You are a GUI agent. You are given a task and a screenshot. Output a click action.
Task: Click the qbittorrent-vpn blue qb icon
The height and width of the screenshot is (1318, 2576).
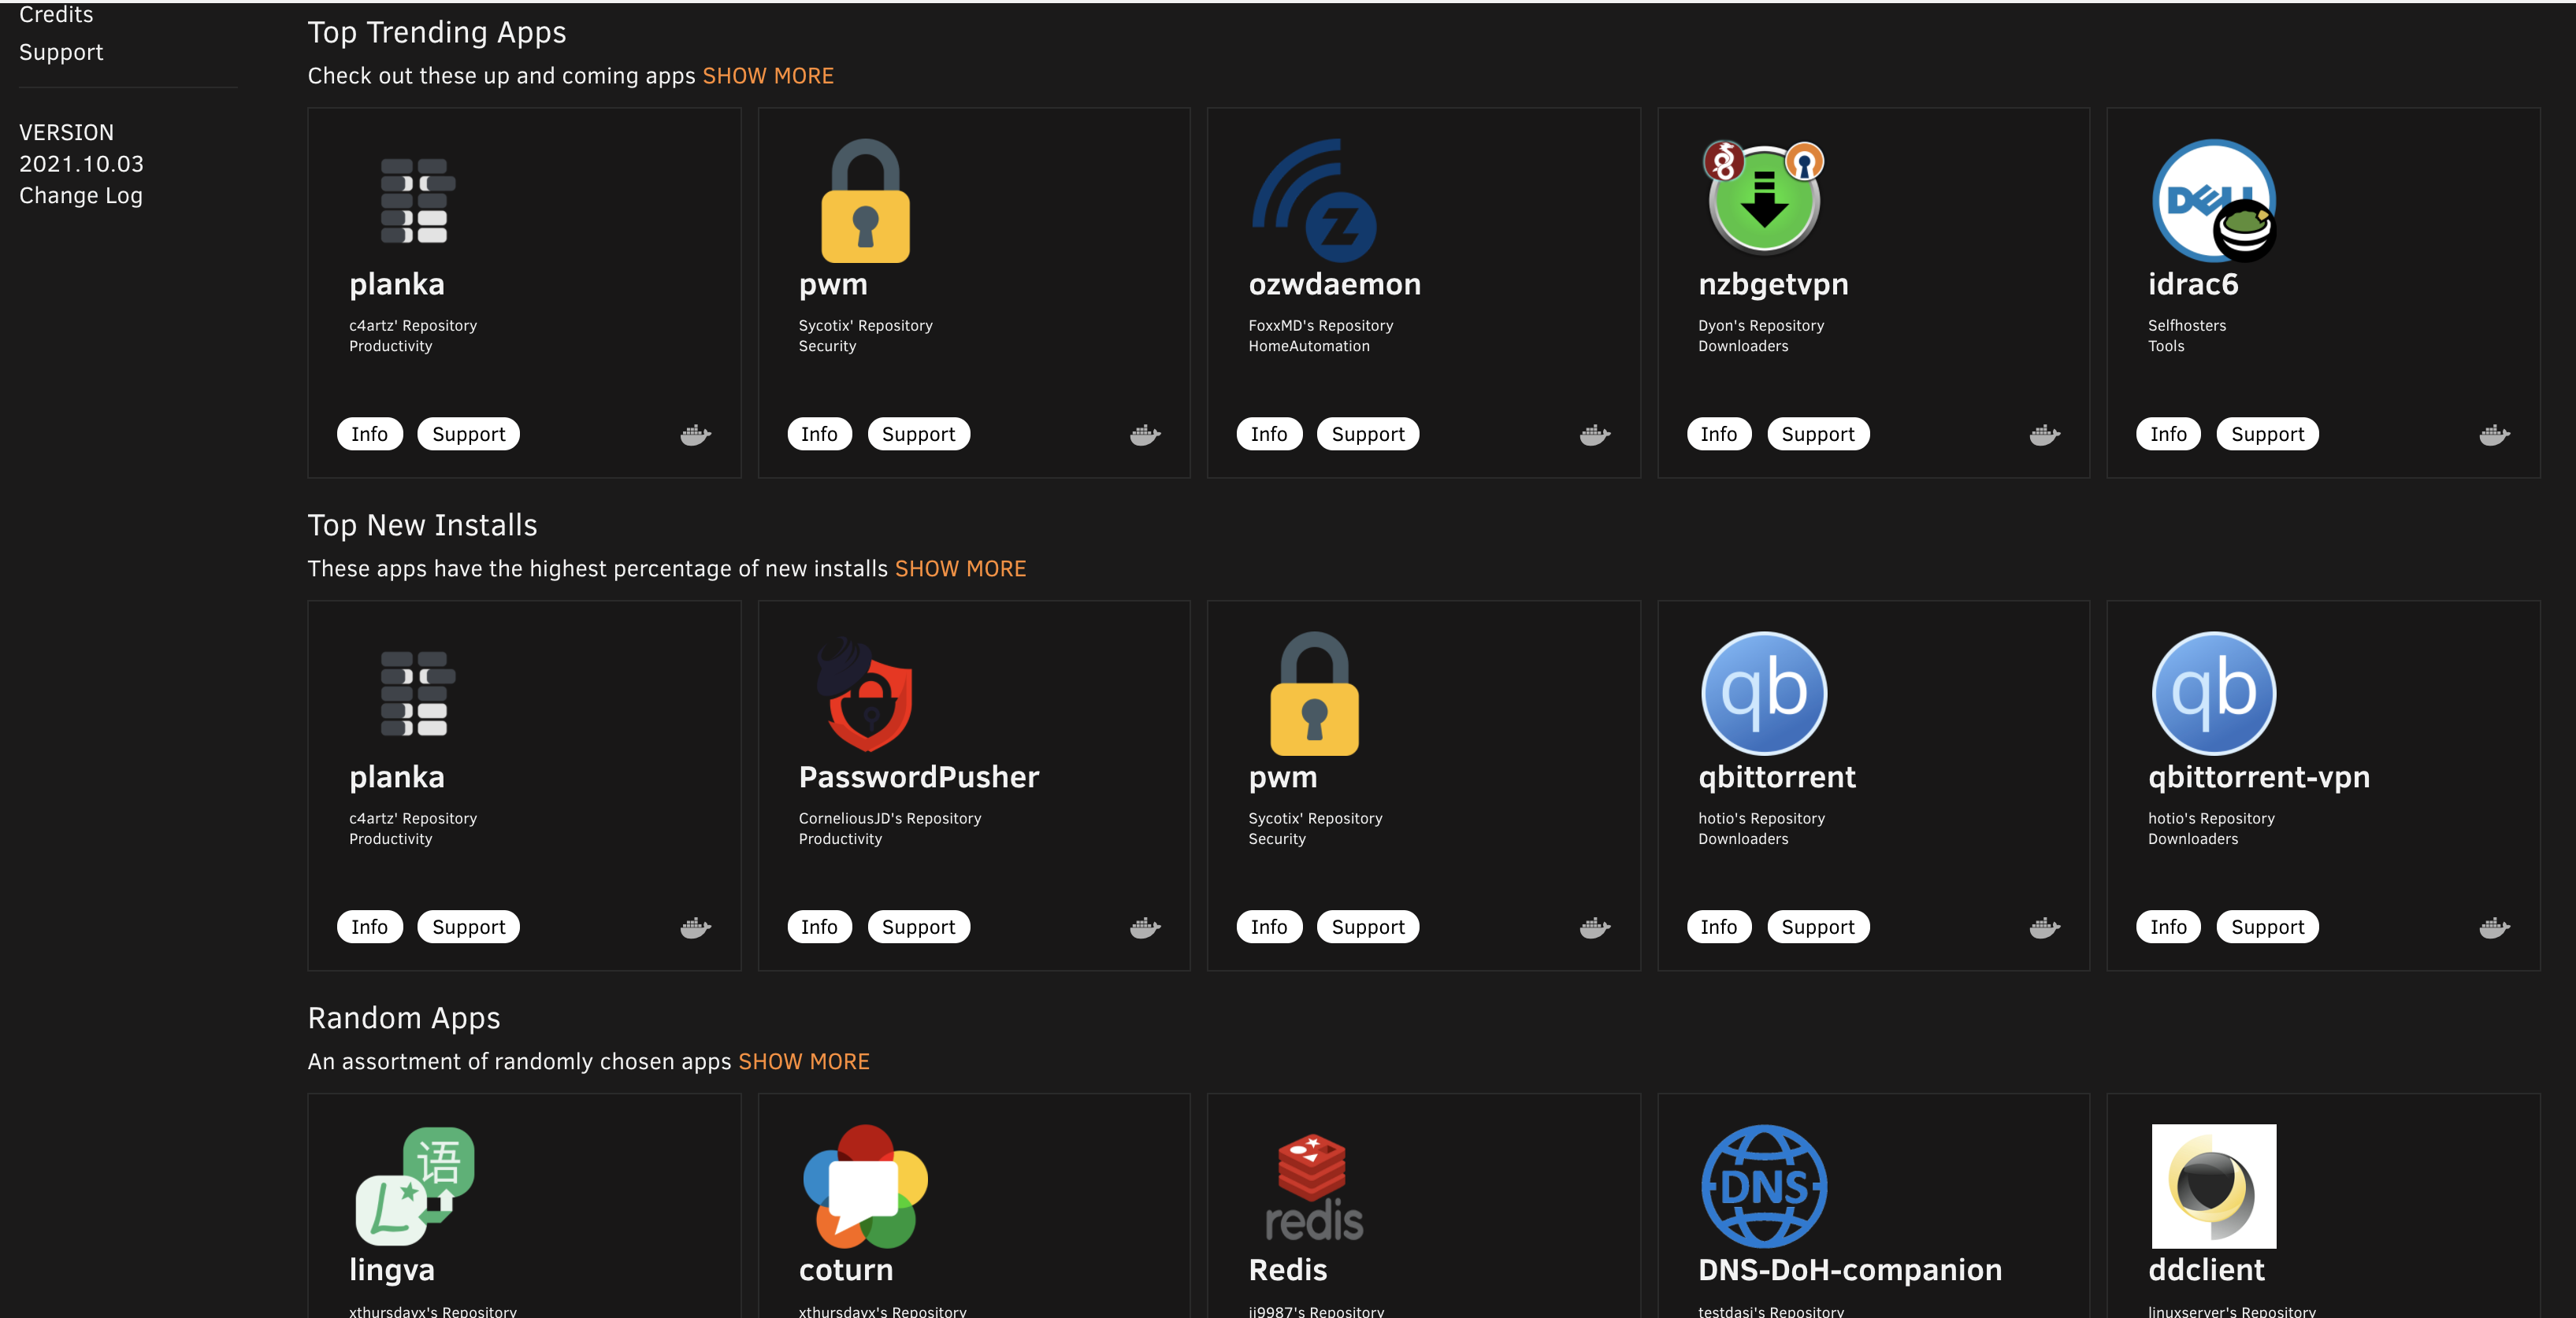tap(2213, 694)
